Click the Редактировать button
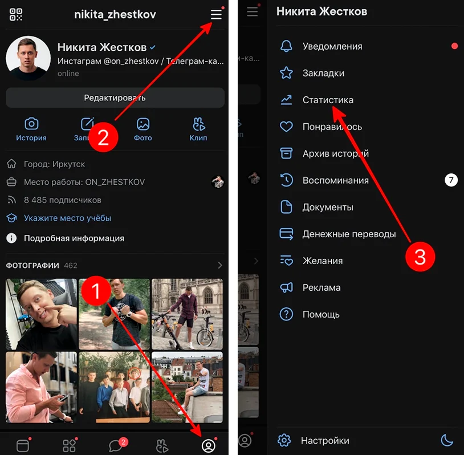Image resolution: width=464 pixels, height=455 pixels. click(x=115, y=97)
